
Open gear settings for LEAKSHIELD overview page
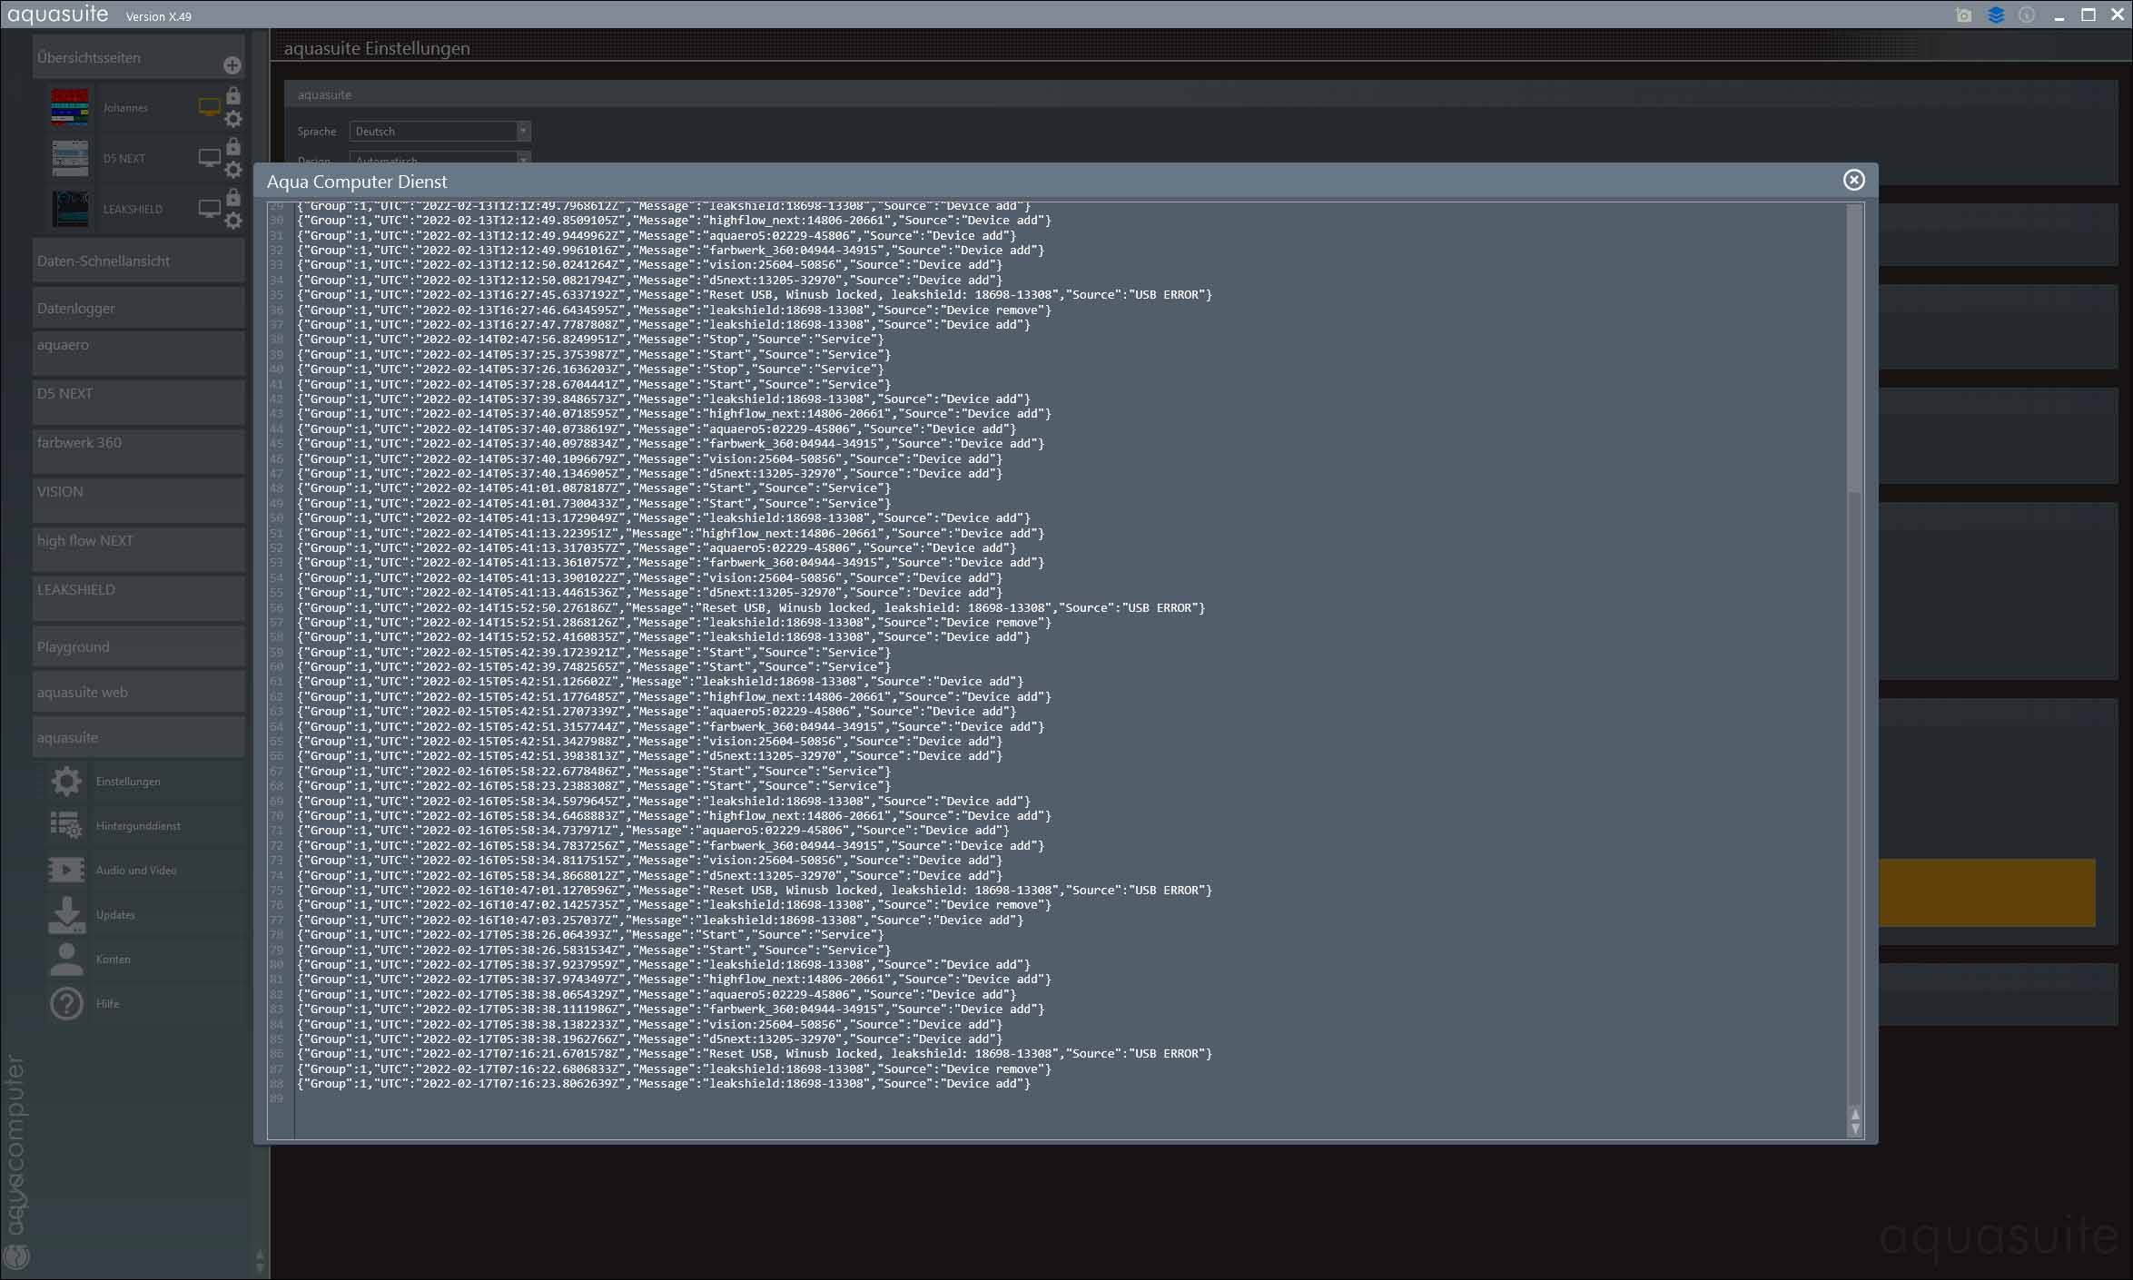tap(233, 221)
